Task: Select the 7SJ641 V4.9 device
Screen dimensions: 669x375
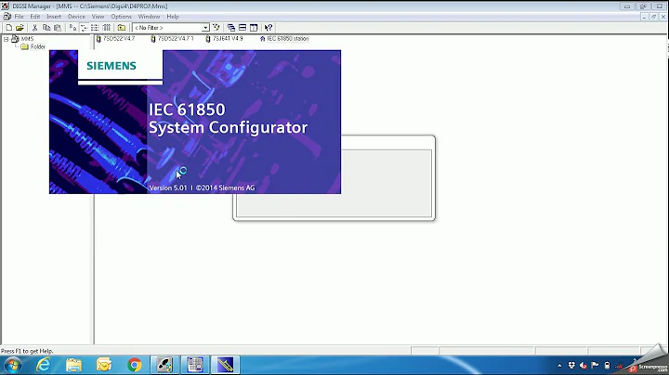Action: [225, 39]
